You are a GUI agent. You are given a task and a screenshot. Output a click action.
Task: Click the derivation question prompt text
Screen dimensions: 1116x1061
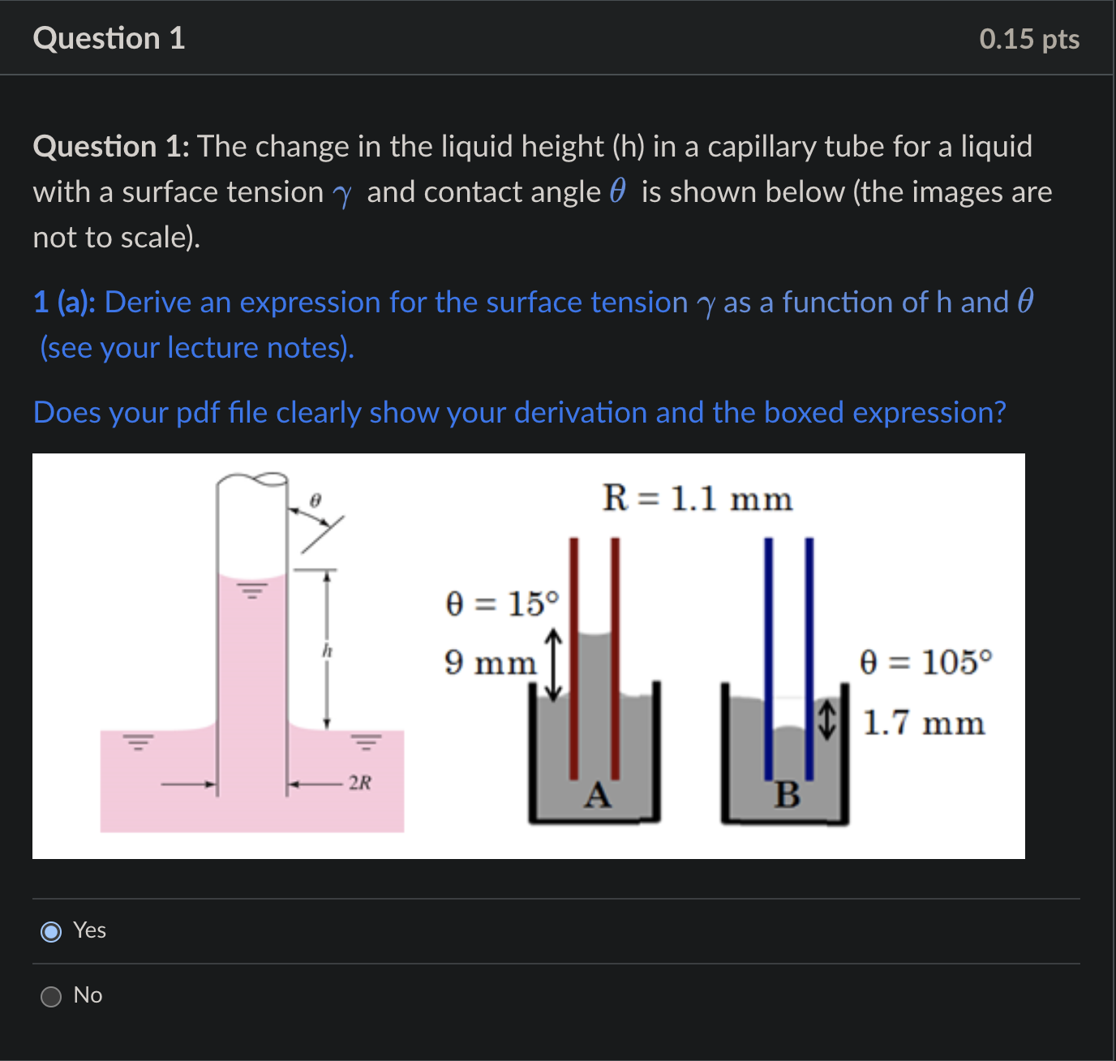pos(519,412)
